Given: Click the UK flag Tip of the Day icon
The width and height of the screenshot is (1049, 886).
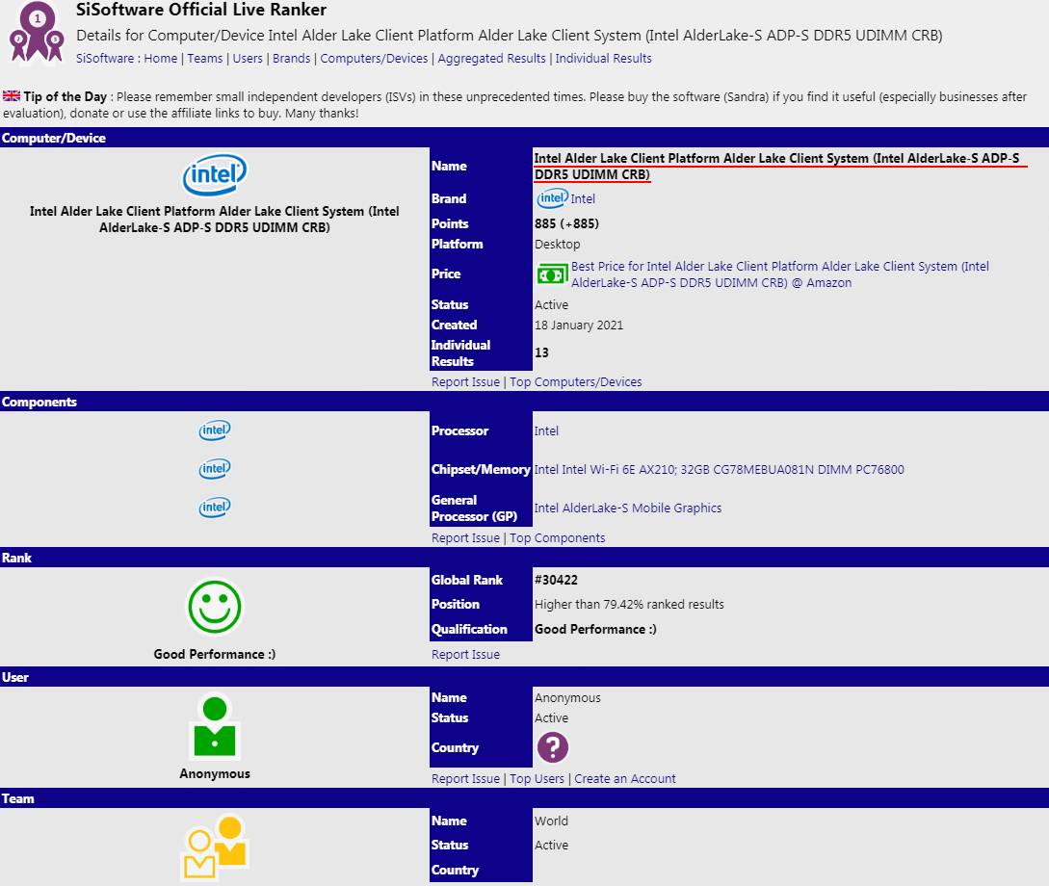Looking at the screenshot, I should click(x=12, y=96).
